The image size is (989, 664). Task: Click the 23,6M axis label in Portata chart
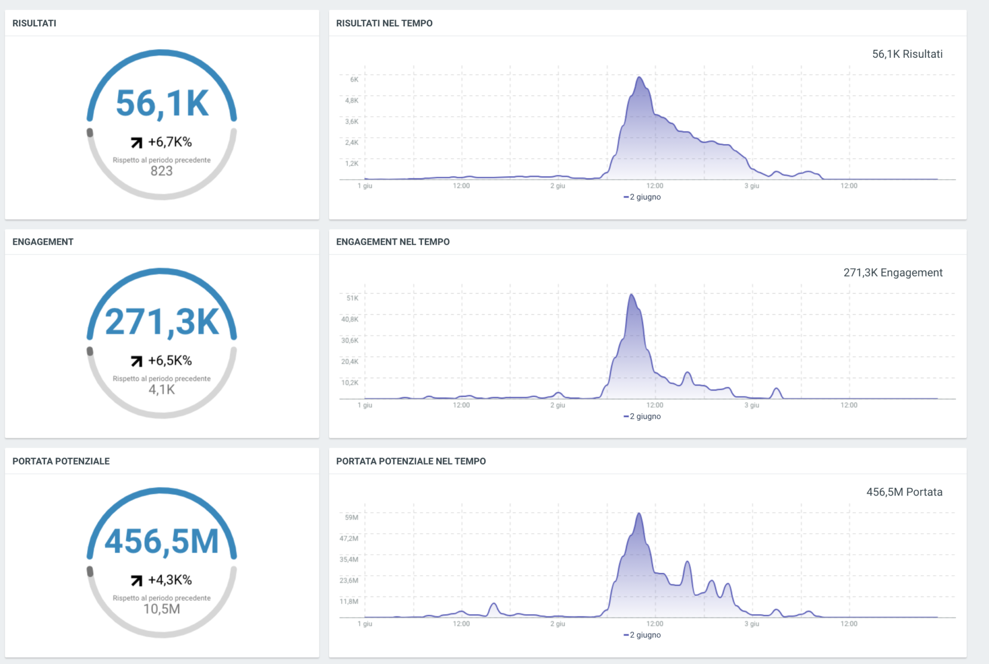pyautogui.click(x=349, y=580)
